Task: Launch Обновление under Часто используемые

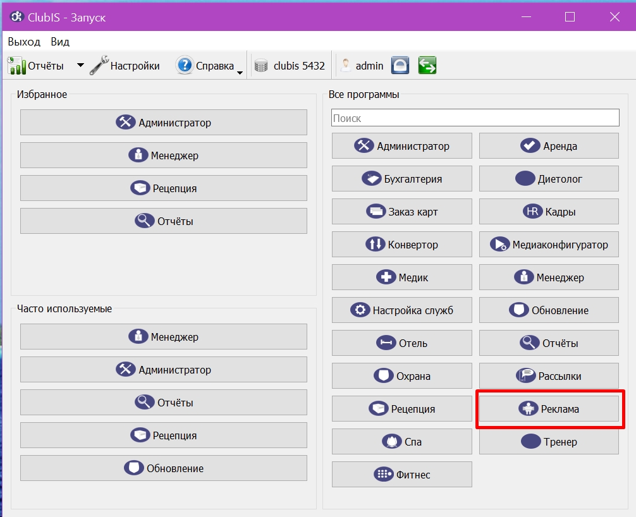Action: click(164, 468)
